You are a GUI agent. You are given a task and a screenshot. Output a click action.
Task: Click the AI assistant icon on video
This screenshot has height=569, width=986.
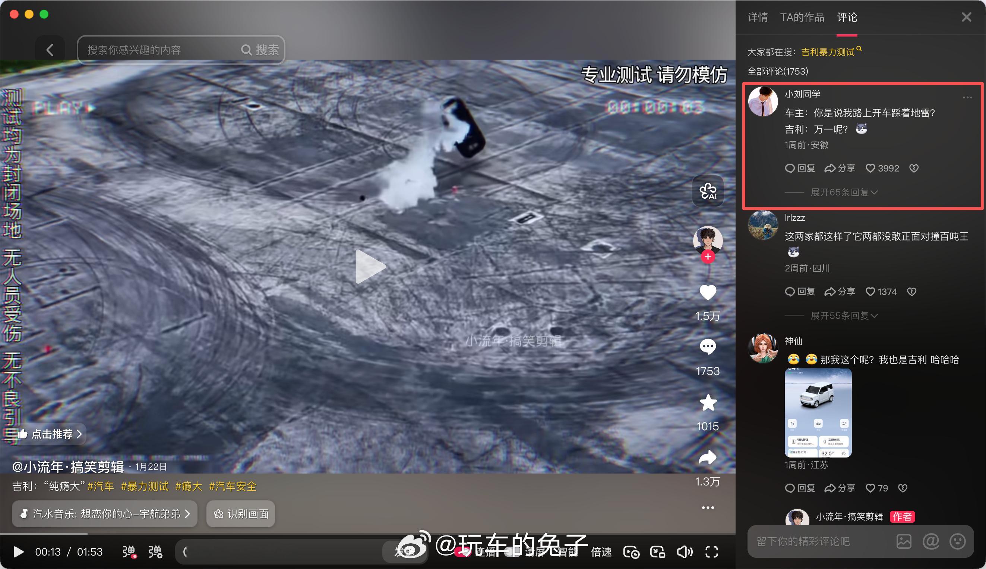[708, 191]
